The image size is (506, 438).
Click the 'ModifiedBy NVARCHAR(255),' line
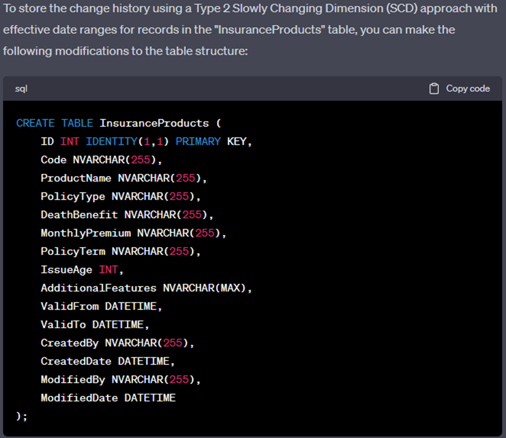(x=120, y=380)
